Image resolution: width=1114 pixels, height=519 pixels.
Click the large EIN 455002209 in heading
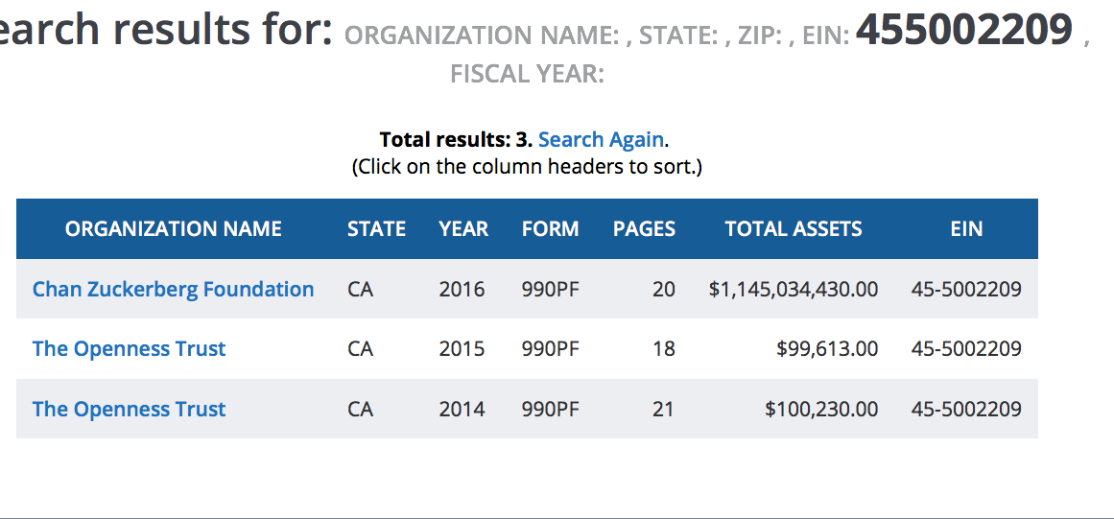[x=963, y=30]
